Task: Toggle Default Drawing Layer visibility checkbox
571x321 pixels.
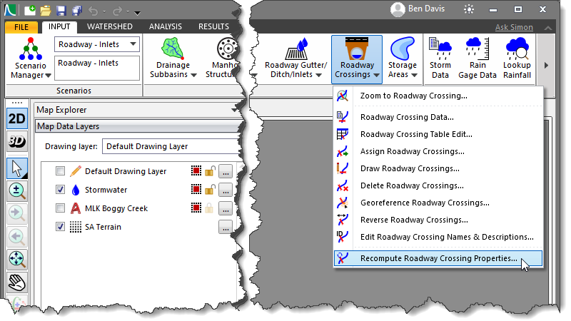Action: click(60, 170)
